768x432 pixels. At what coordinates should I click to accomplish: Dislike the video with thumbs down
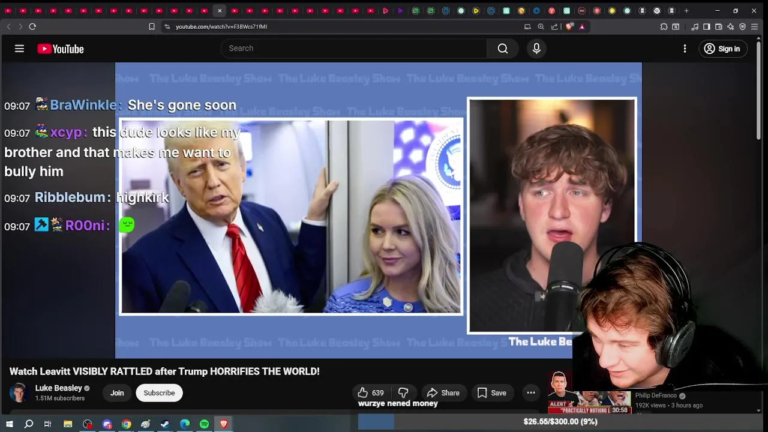click(x=403, y=393)
